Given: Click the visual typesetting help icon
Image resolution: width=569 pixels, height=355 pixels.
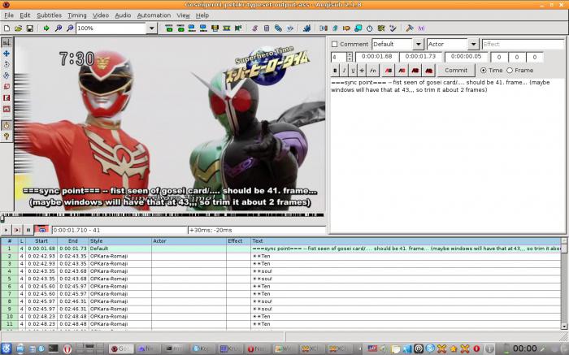Looking at the screenshot, I should (x=7, y=136).
